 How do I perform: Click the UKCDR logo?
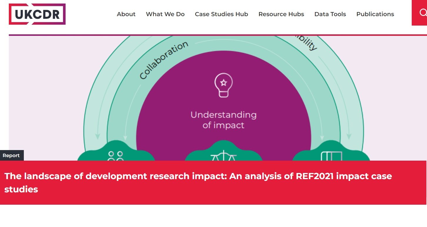(37, 14)
